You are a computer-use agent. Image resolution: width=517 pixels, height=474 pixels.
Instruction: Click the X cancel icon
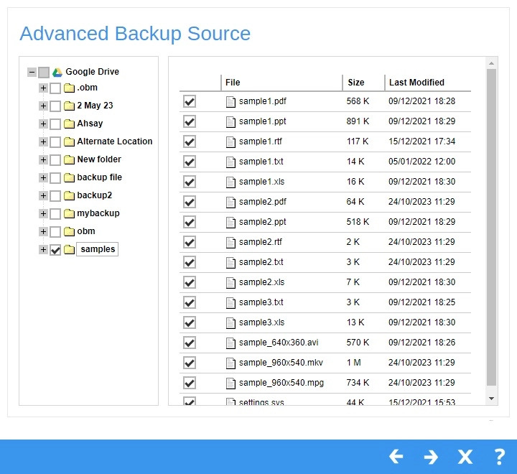pos(465,457)
